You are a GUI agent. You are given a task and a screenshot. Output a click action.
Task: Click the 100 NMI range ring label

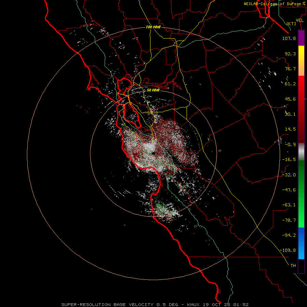(x=153, y=27)
